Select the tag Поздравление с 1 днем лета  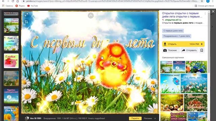[x=177, y=36]
